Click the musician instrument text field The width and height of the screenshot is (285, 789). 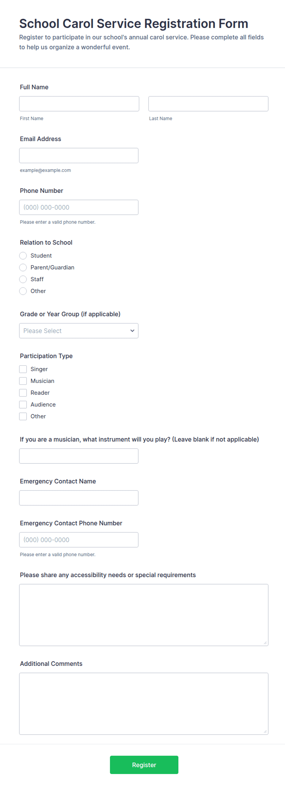(x=79, y=456)
